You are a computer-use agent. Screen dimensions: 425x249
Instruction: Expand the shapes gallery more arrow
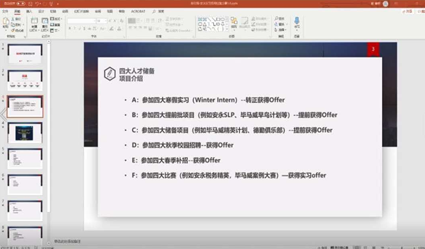227,29
